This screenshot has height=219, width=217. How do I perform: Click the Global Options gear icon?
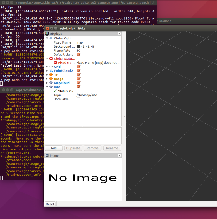(51, 38)
